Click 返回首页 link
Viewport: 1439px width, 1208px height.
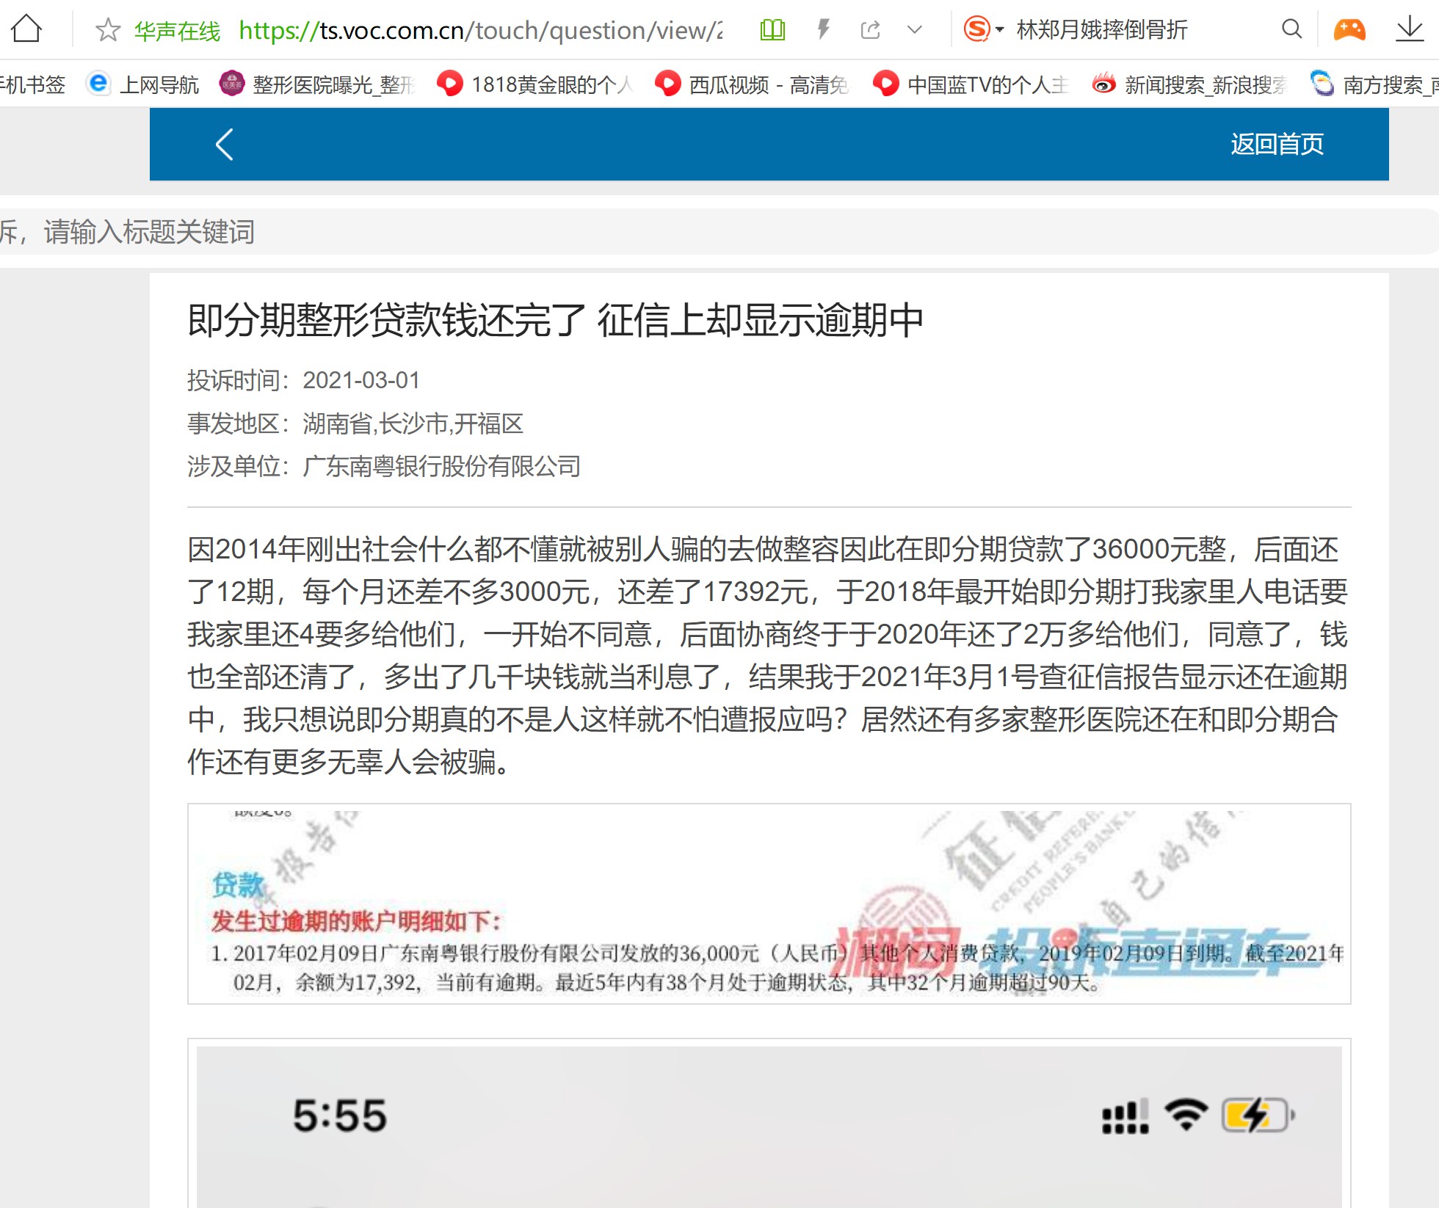click(1277, 144)
